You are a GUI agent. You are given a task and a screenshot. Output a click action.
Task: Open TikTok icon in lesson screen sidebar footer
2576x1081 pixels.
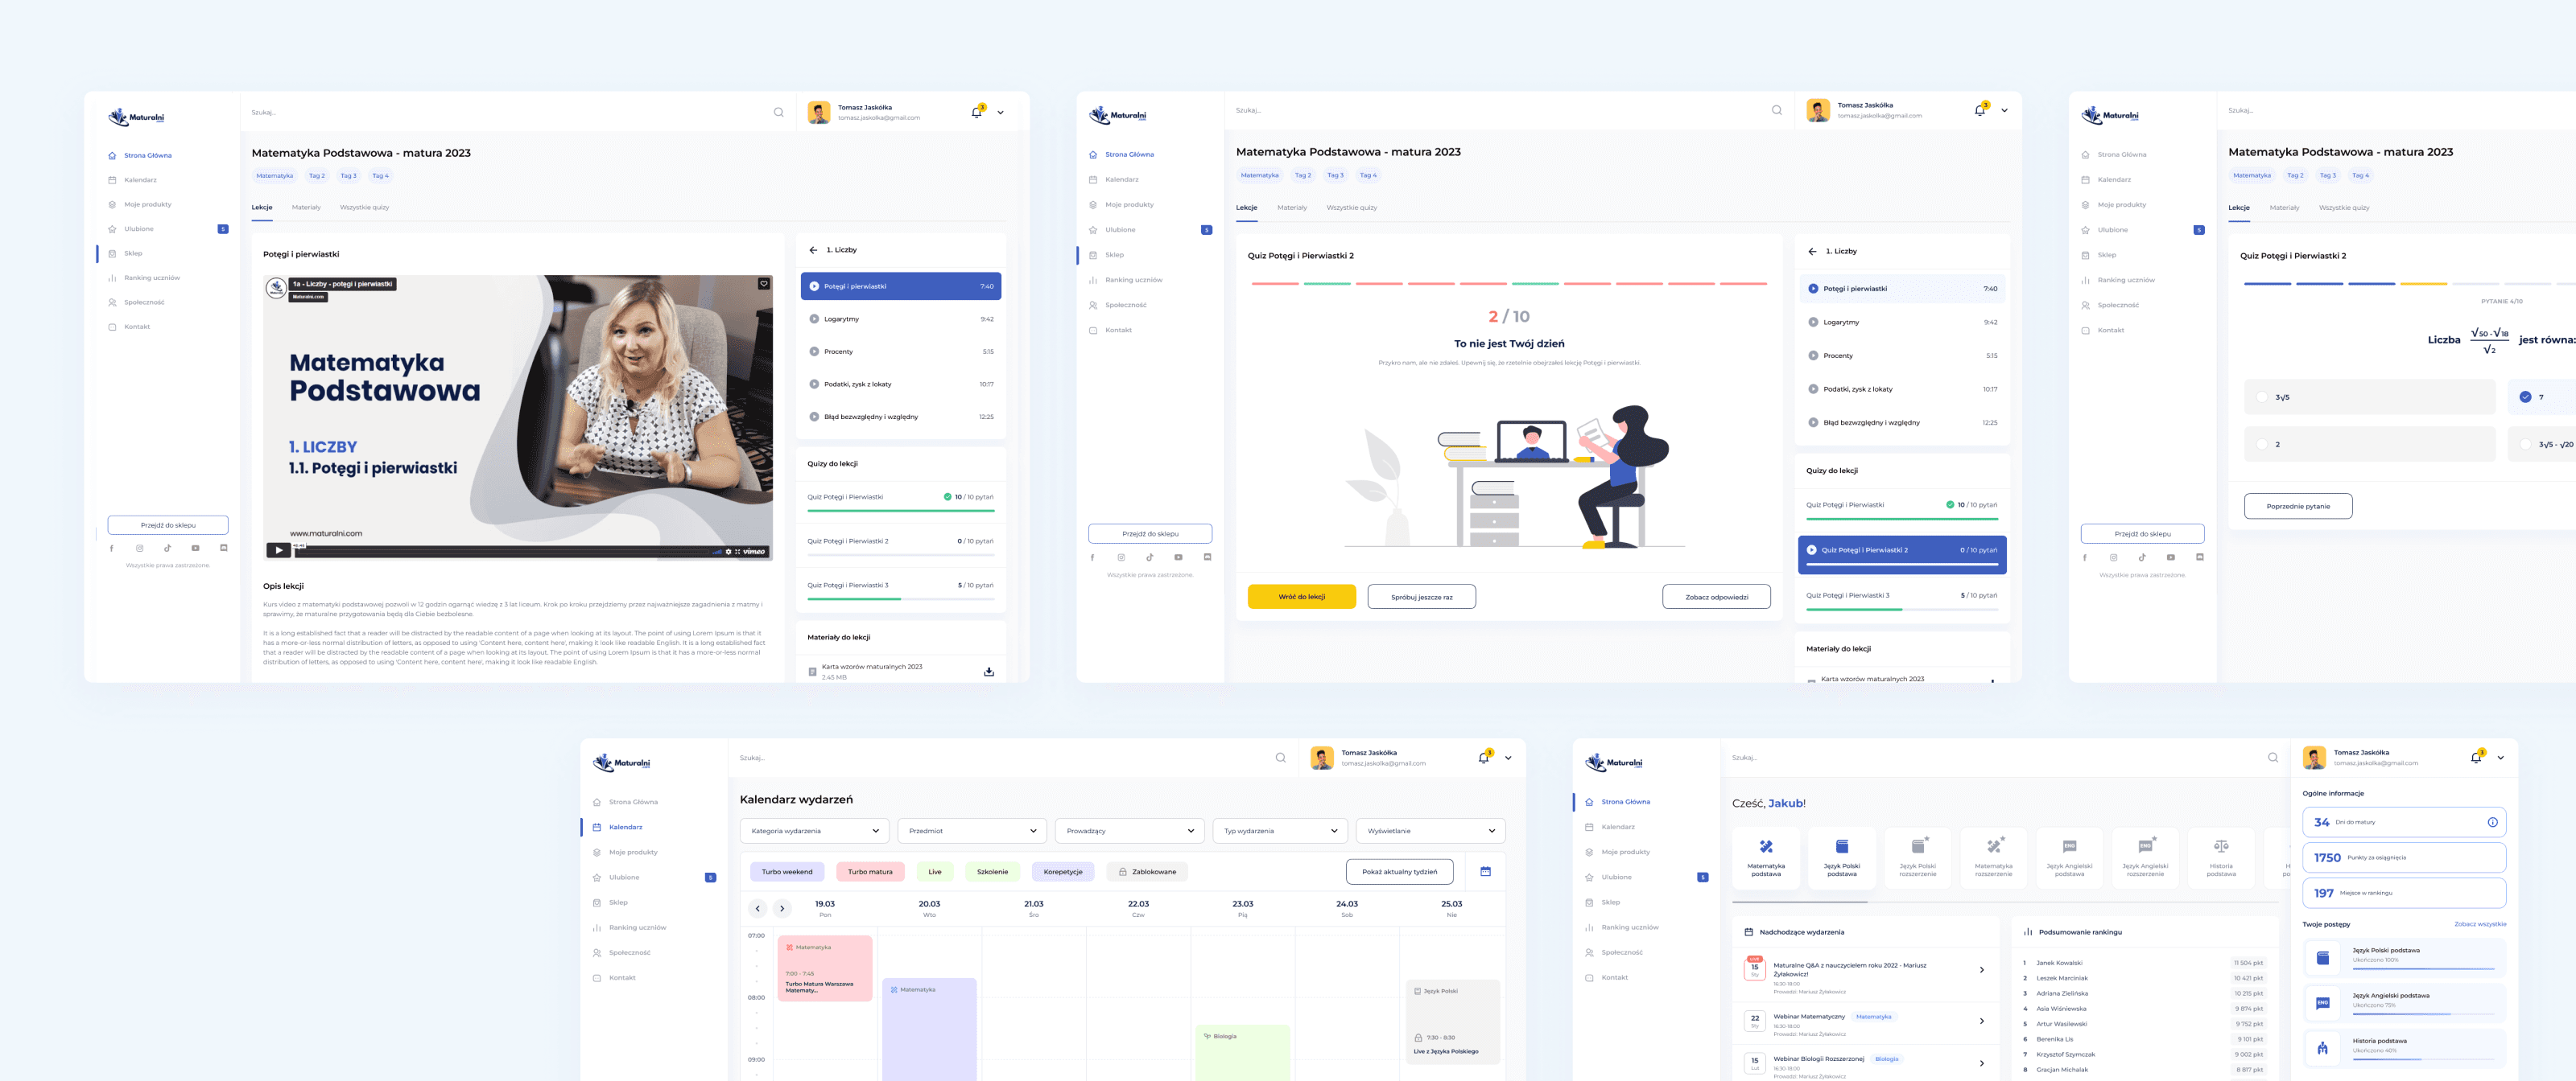point(168,548)
